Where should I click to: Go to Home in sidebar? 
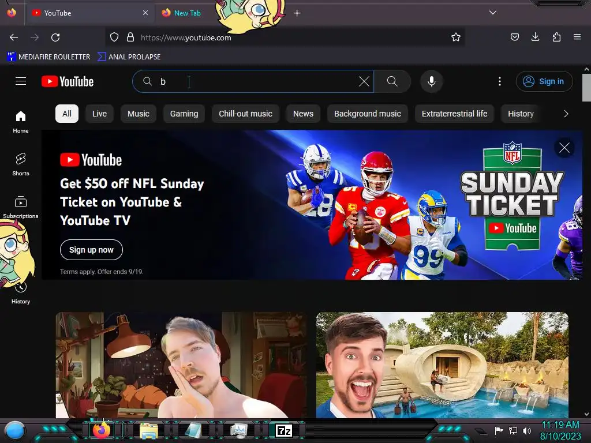click(21, 122)
